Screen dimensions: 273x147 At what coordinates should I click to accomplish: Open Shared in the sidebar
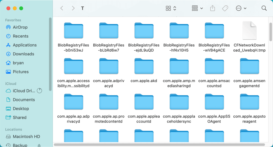coord(19,118)
